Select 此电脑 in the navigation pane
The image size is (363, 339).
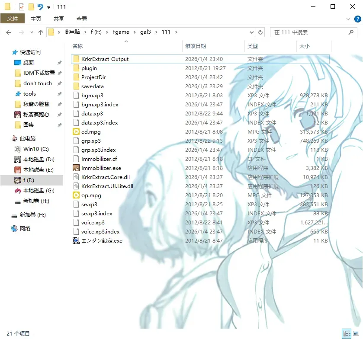(28, 139)
